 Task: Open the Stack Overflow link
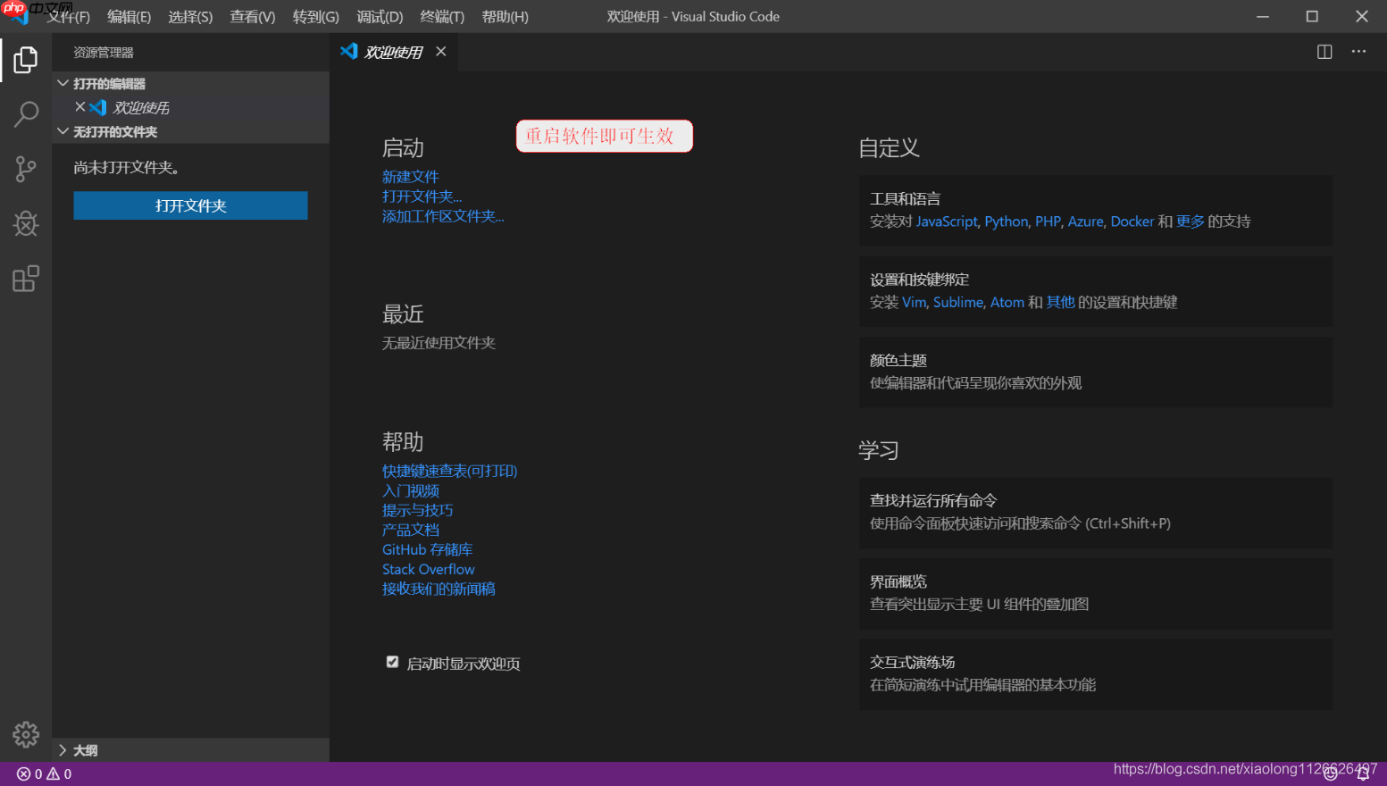(x=428, y=569)
